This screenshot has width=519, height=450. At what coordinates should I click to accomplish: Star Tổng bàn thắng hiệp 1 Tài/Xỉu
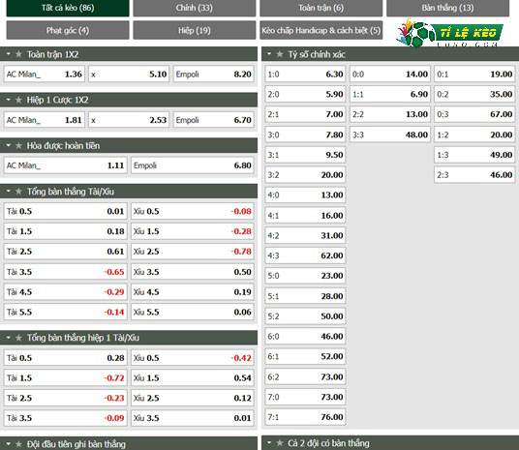tap(18, 338)
